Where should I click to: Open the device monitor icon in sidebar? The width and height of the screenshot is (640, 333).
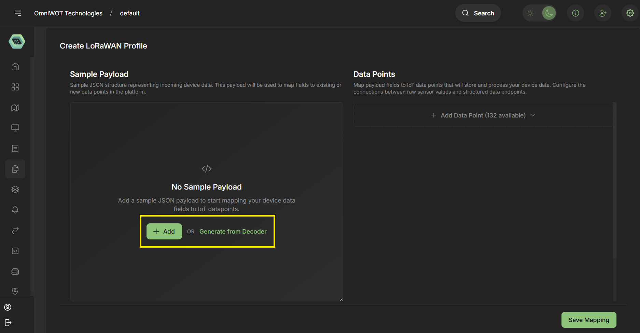[15, 128]
